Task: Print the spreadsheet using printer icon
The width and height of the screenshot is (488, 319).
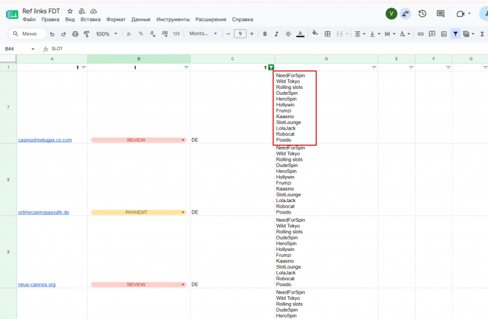Action: 75,34
